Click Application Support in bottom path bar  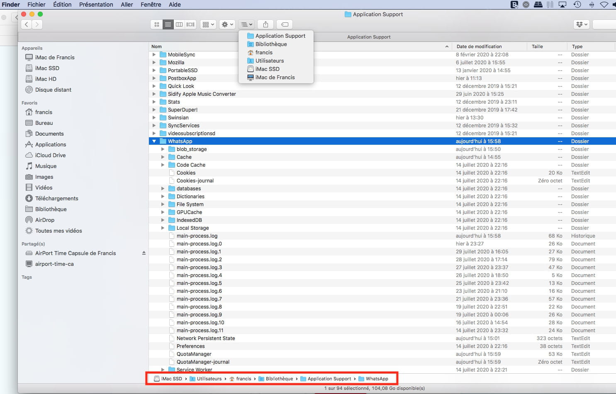326,379
